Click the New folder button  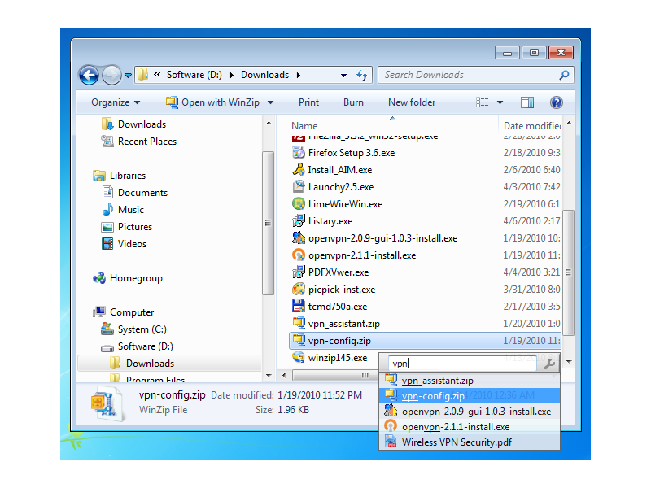tap(412, 102)
